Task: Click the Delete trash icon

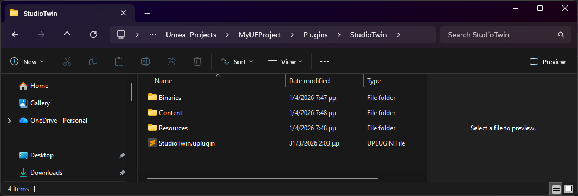Action: (197, 62)
